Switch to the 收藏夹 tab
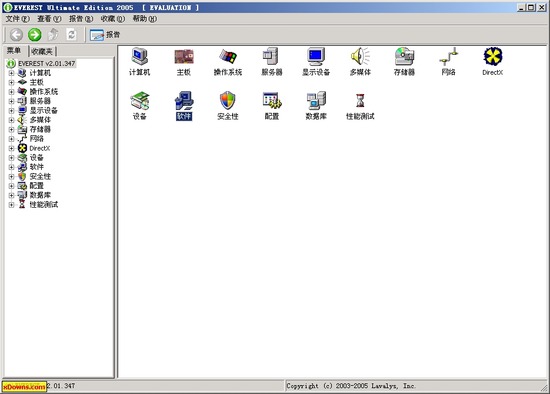Viewport: 550px width, 394px height. pyautogui.click(x=42, y=52)
